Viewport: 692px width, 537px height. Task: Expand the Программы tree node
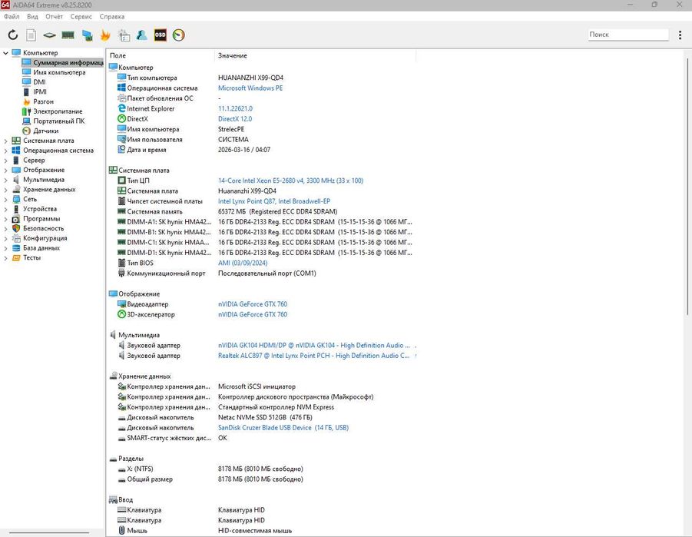pyautogui.click(x=5, y=219)
